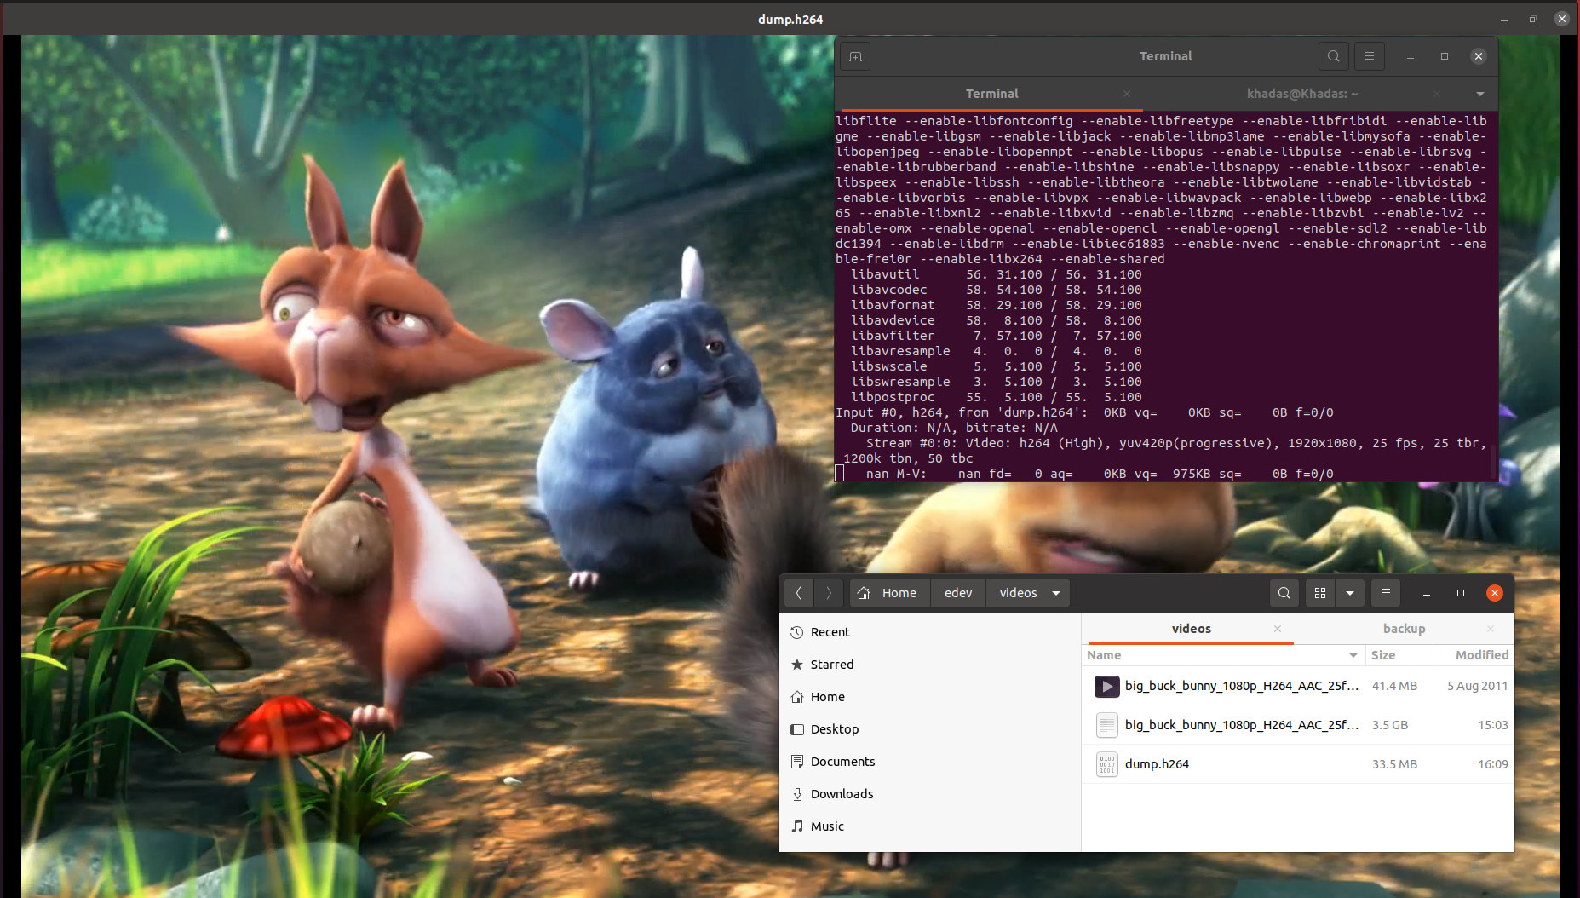Close the file manager window
Viewport: 1580px width, 898px height.
pyautogui.click(x=1495, y=593)
